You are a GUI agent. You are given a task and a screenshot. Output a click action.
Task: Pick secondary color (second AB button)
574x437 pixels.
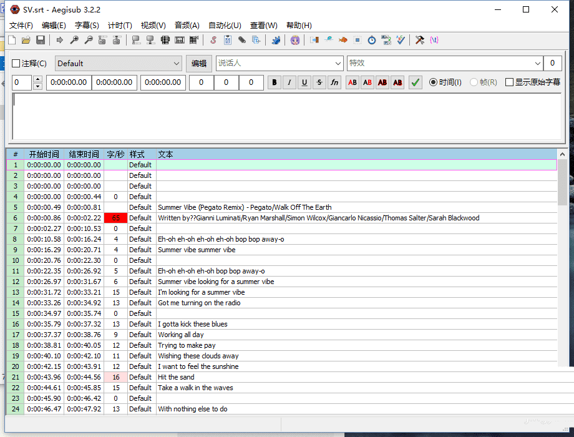pos(367,82)
